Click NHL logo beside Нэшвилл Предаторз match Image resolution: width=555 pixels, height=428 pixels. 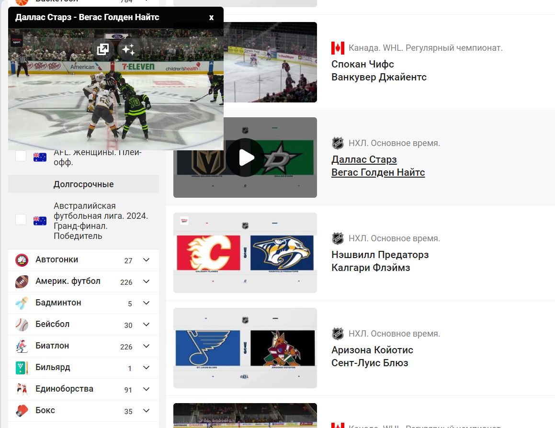[338, 238]
